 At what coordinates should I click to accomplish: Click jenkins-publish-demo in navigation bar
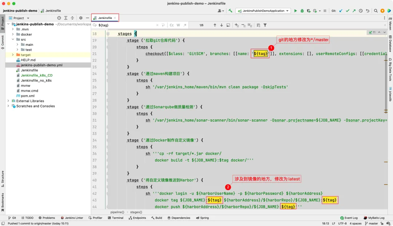tap(20, 11)
